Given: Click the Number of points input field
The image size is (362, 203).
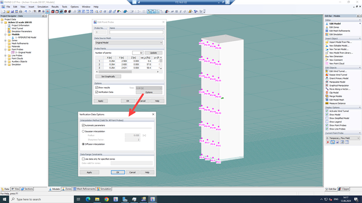Looking at the screenshot, I should click(x=138, y=53).
